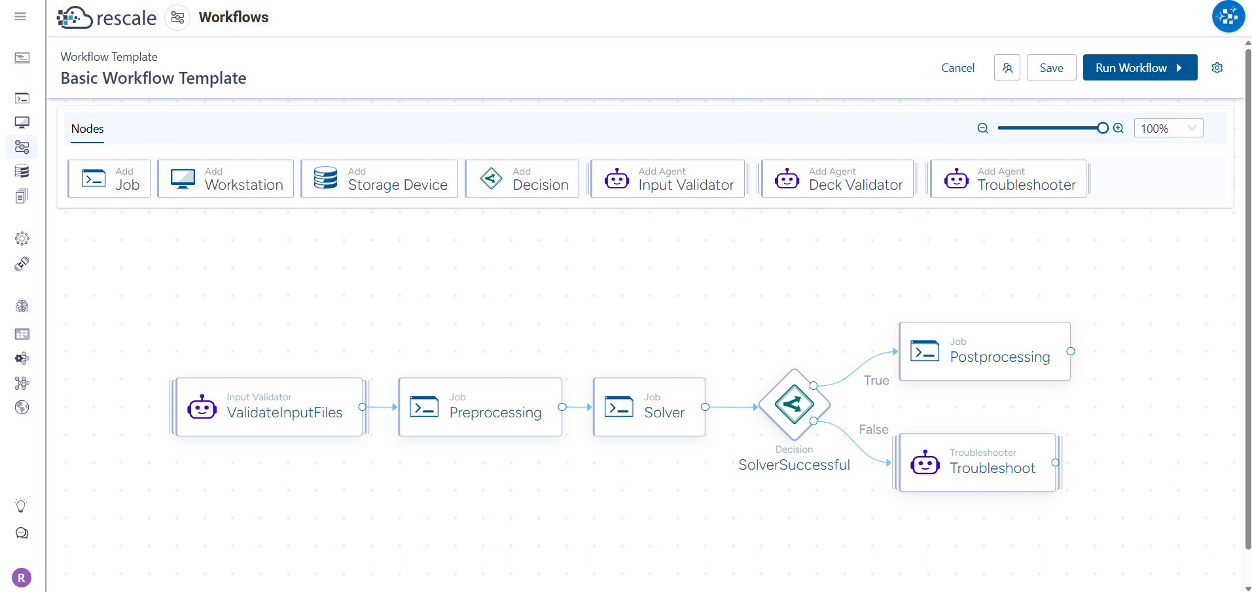The height and width of the screenshot is (592, 1252).
Task: Click the zoom slider handle
Action: (x=1103, y=128)
